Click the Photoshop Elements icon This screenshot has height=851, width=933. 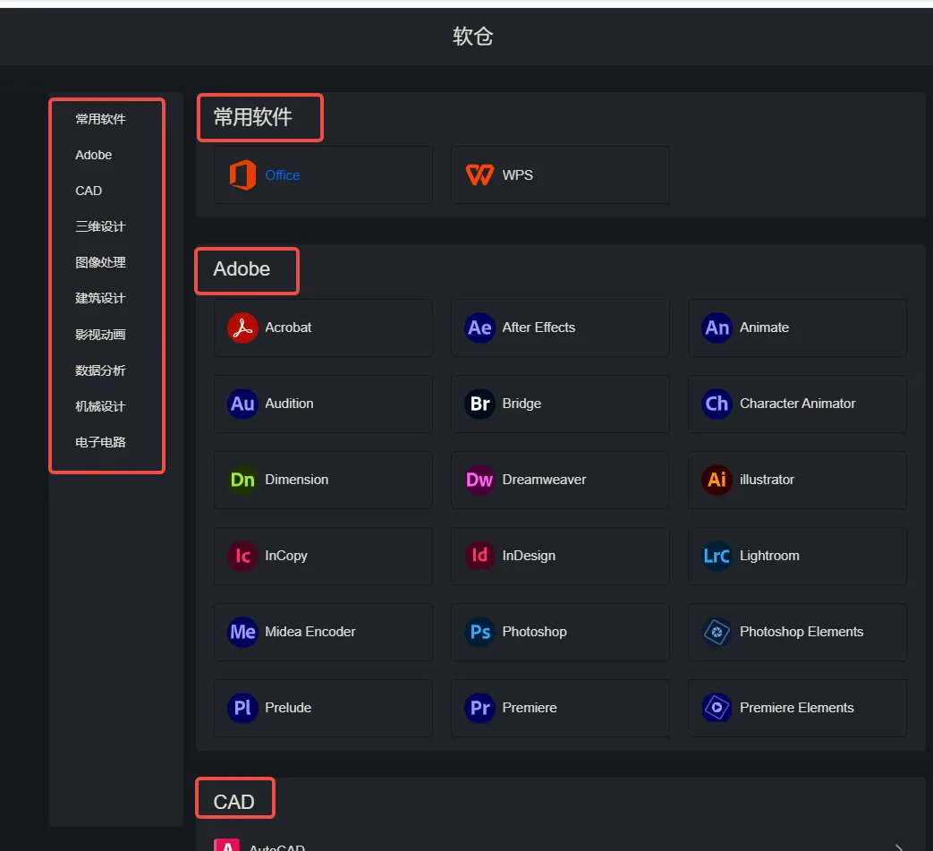(x=717, y=632)
